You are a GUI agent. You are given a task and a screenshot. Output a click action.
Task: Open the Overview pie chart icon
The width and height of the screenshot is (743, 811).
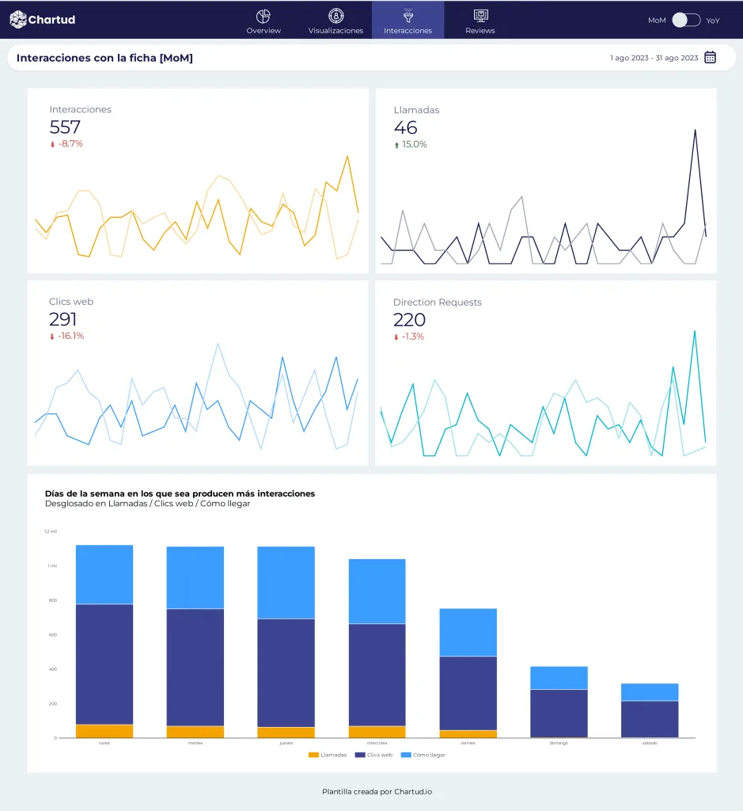tap(263, 16)
